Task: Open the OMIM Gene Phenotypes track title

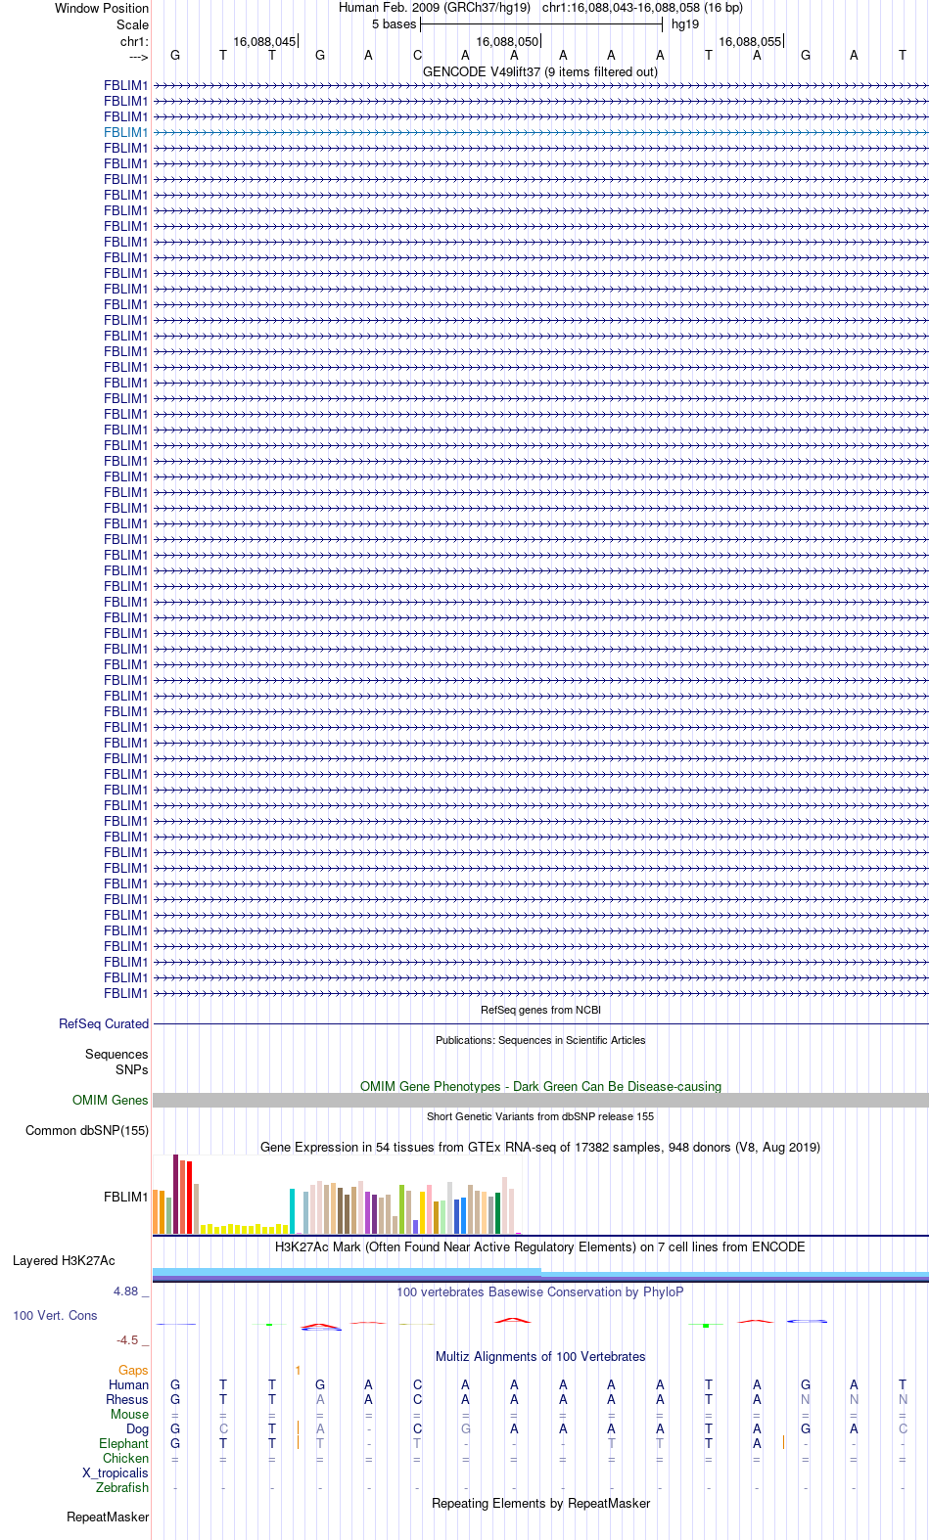Action: (x=540, y=1086)
